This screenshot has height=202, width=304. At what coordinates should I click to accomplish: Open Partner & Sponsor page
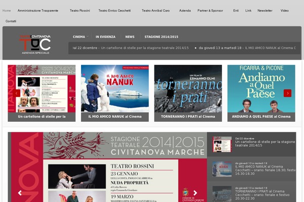coord(210,11)
